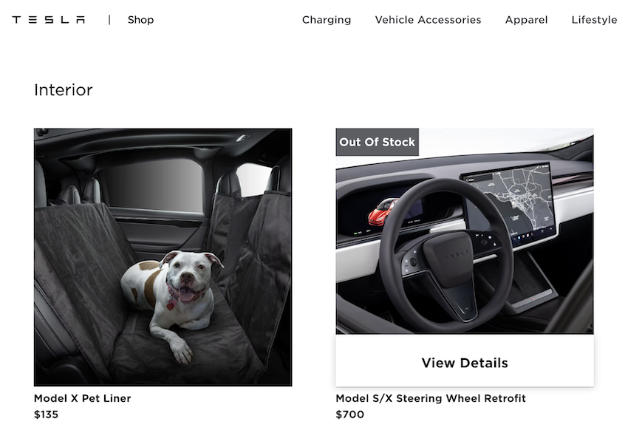Open Model S/X Steering Wheel Retrofit link
This screenshot has height=447, width=628.
coord(431,398)
